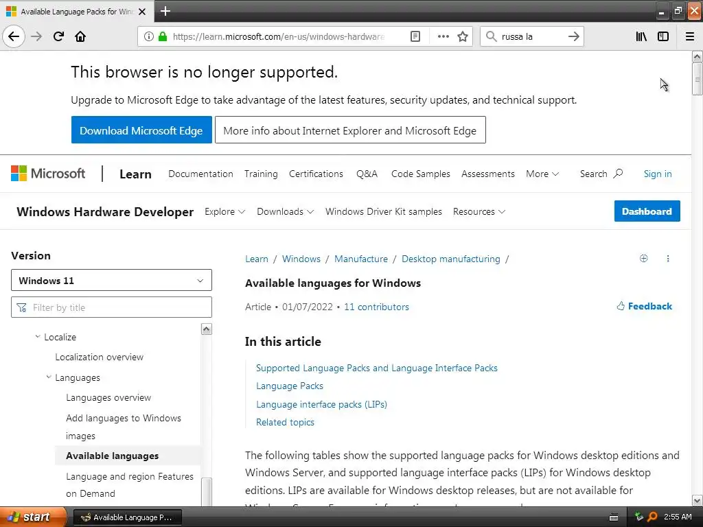
Task: Open Assessments in the Learn nav
Action: 488,174
